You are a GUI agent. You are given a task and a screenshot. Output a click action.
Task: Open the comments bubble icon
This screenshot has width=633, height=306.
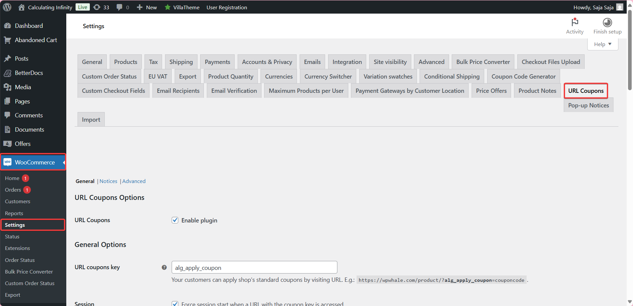119,7
